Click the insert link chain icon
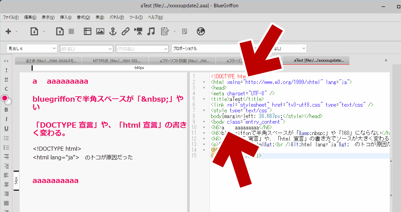Viewport: 401px width, 212px height. pos(125,31)
